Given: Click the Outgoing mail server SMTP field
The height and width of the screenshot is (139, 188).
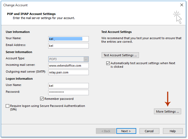Looking at the screenshot, I should pos(68,72).
